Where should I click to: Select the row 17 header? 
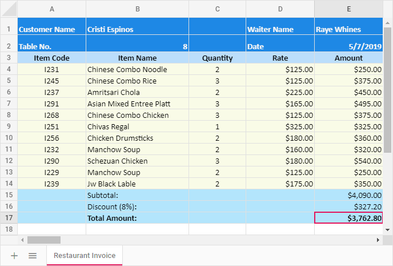[9, 218]
